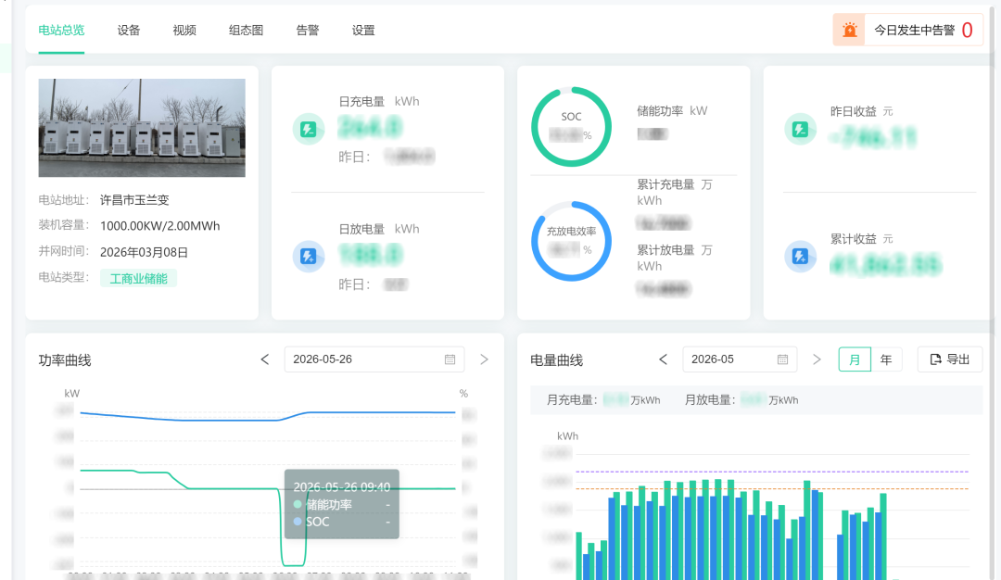Click the 累计收益 blue icon
The height and width of the screenshot is (580, 1001).
[800, 257]
